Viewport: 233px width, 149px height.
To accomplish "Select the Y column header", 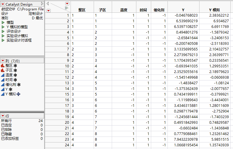I will click(x=183, y=10).
